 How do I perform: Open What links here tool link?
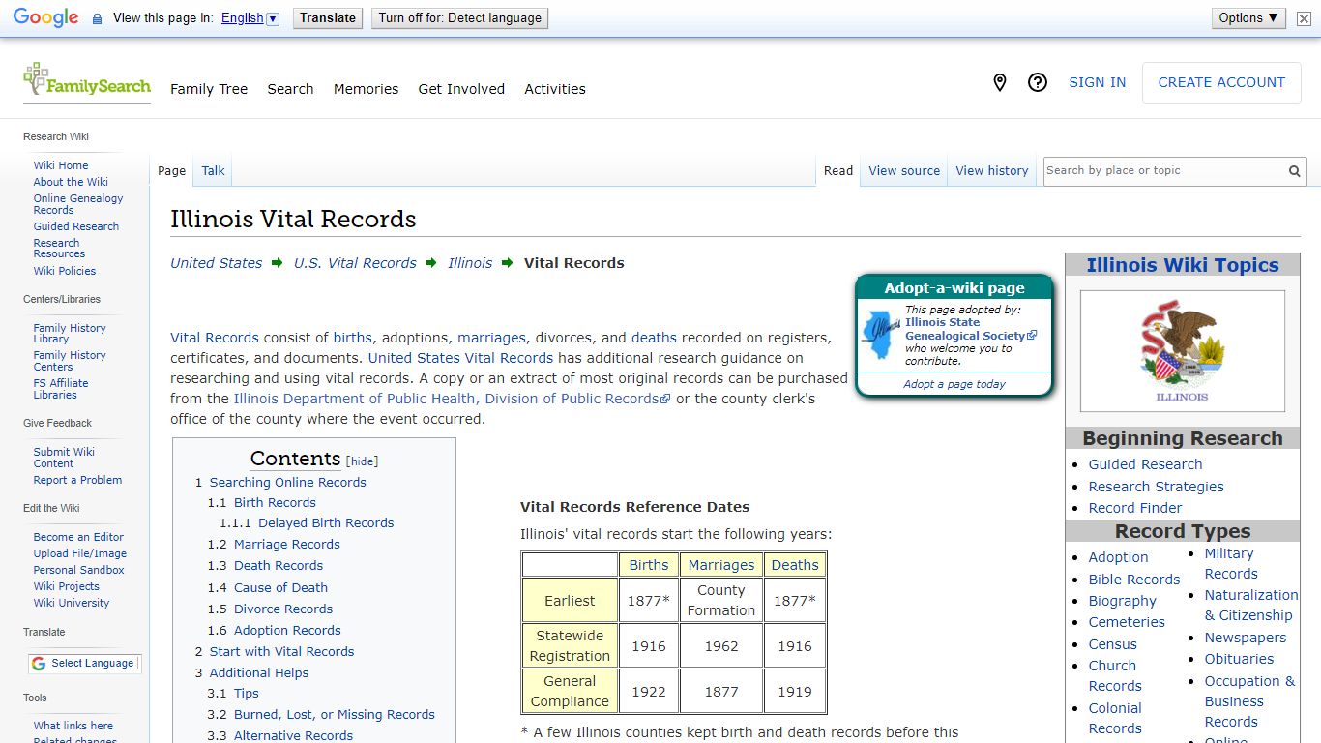click(x=73, y=726)
